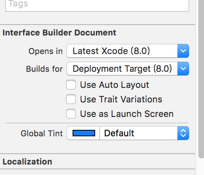Click the Builds for dropdown arrow
The height and width of the screenshot is (175, 204).
(183, 69)
